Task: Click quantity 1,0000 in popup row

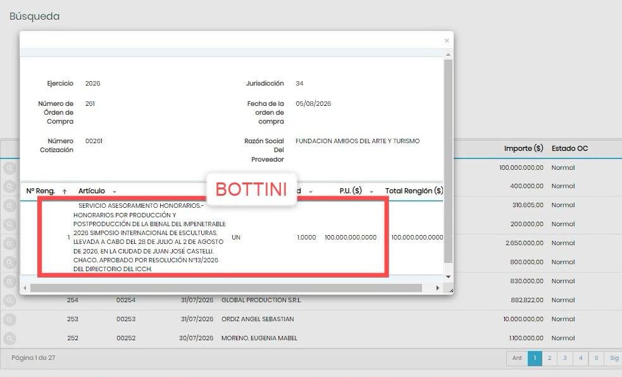Action: point(306,238)
